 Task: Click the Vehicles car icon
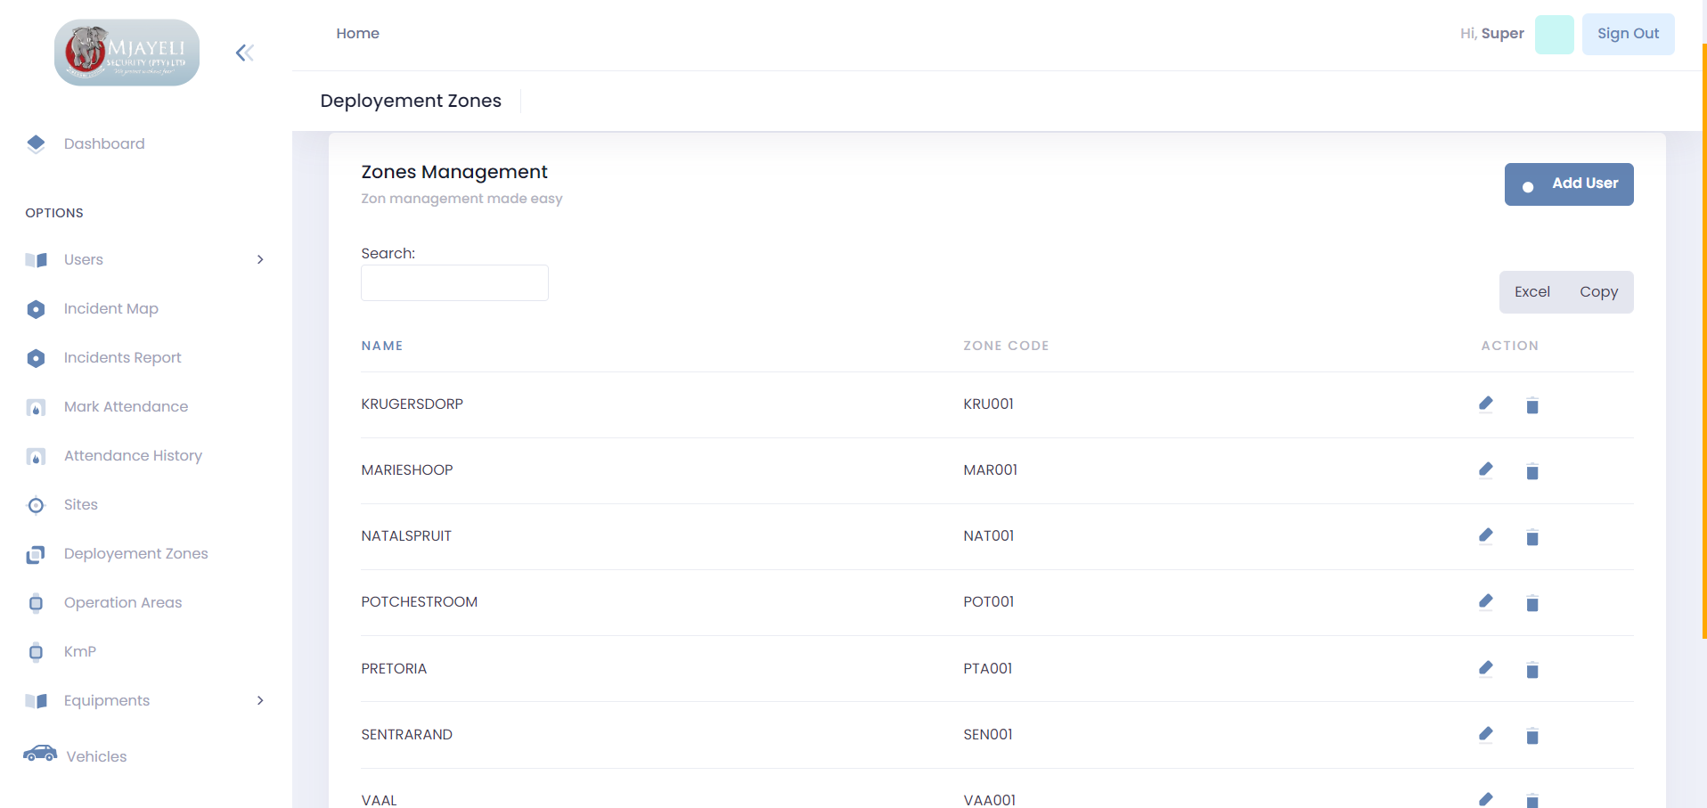39,755
